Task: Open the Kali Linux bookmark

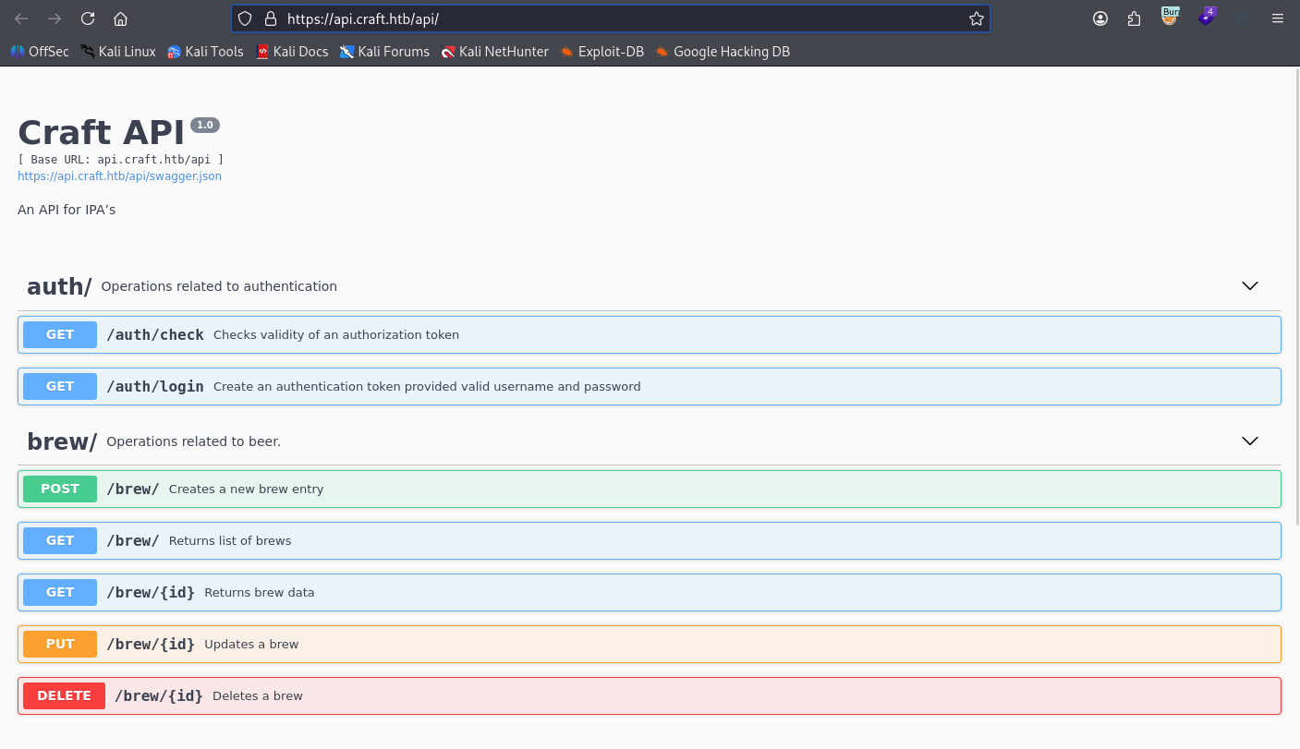Action: (x=117, y=52)
